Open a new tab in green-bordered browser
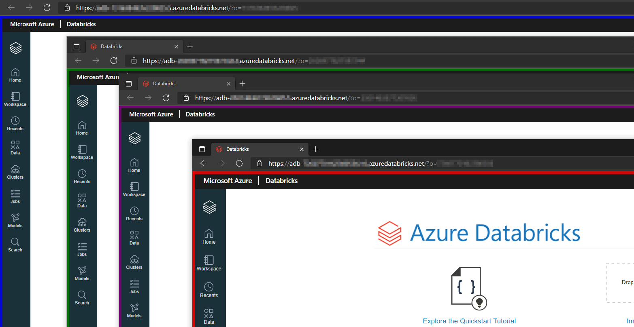 pos(190,46)
